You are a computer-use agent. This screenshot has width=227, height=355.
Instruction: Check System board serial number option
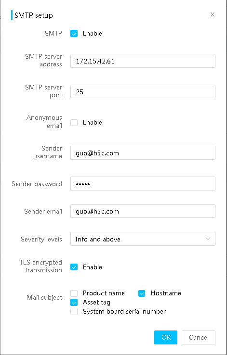point(74,312)
